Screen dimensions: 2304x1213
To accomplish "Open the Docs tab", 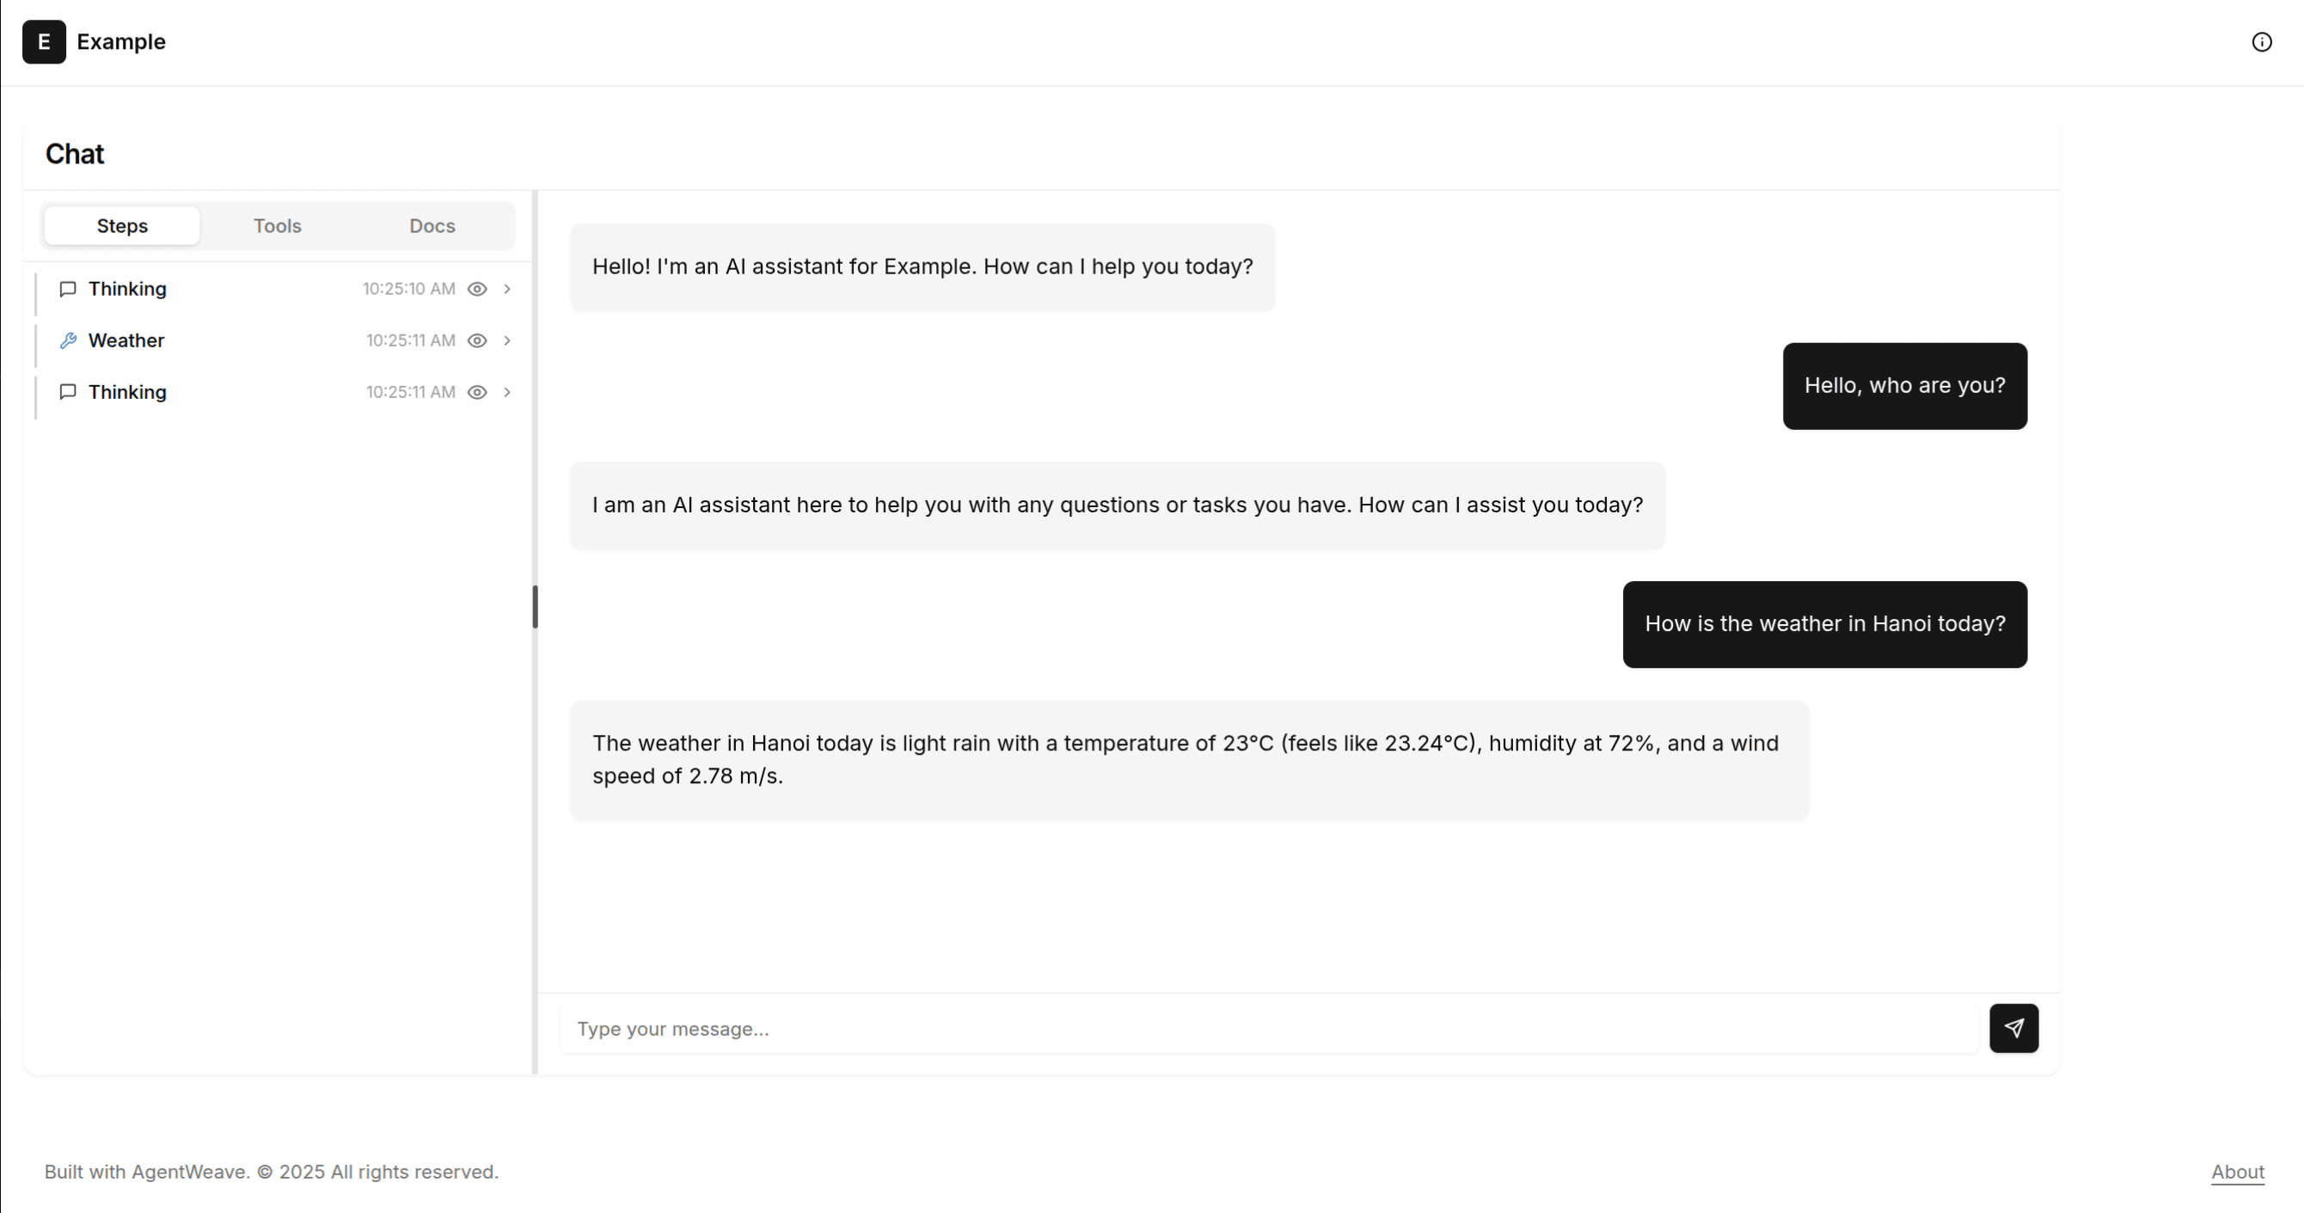I will (x=431, y=225).
